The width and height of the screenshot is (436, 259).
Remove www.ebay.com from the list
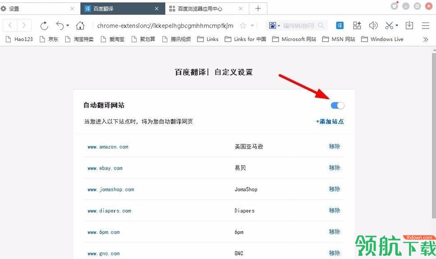pos(335,168)
